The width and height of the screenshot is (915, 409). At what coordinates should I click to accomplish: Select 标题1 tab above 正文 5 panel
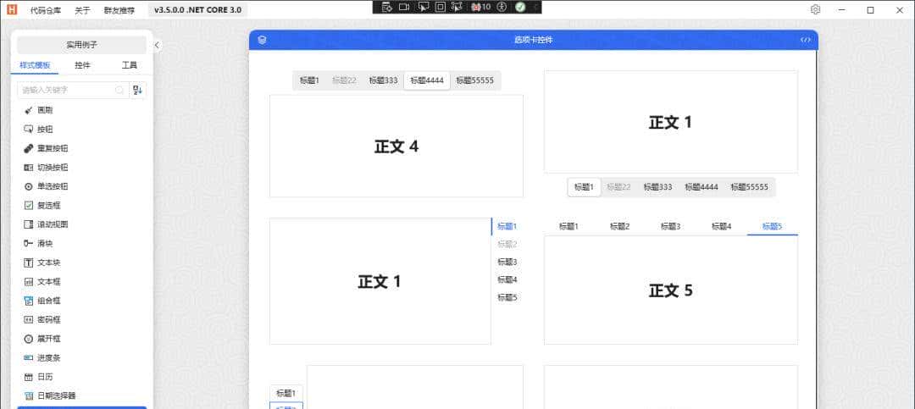tap(568, 226)
